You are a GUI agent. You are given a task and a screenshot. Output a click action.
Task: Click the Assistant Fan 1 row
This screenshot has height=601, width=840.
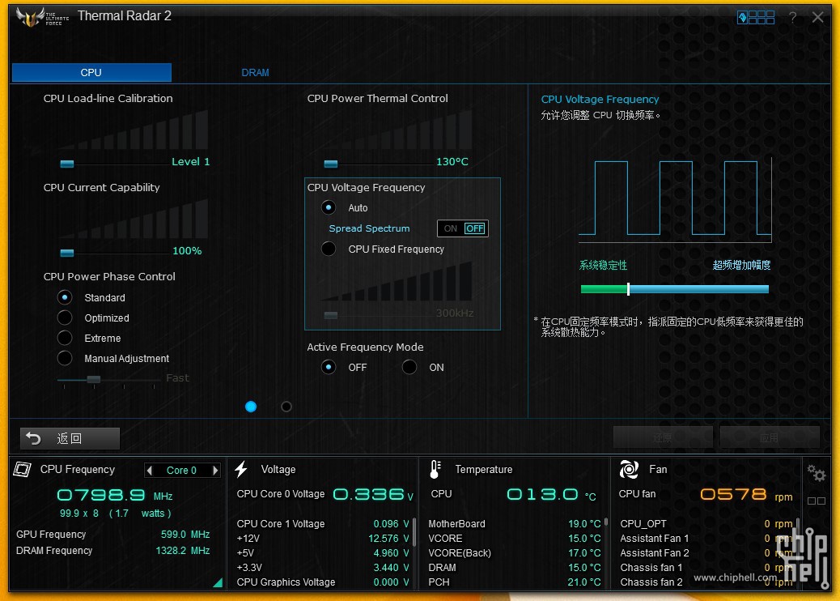pyautogui.click(x=706, y=539)
